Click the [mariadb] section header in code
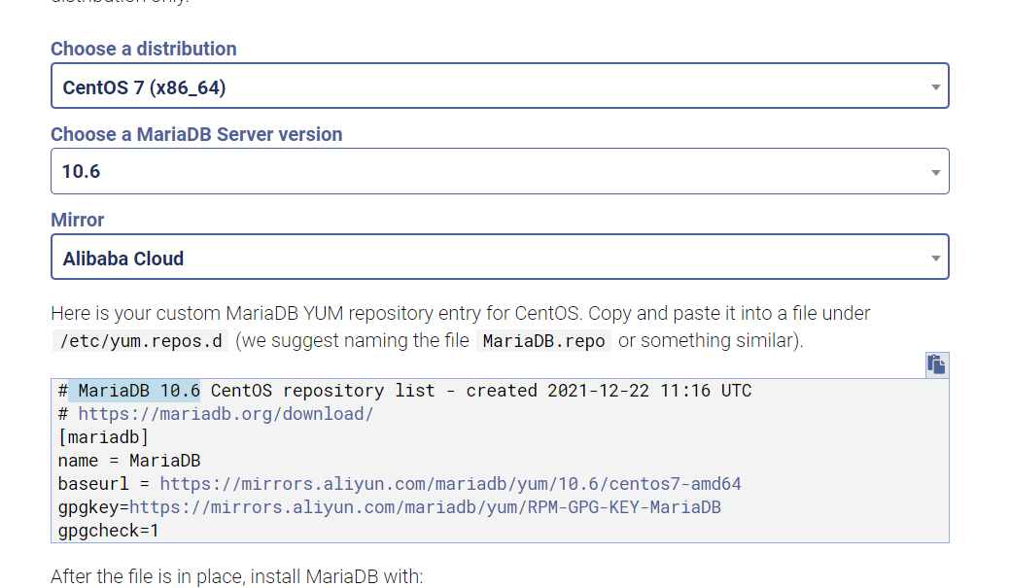The image size is (1010, 588). pos(100,436)
